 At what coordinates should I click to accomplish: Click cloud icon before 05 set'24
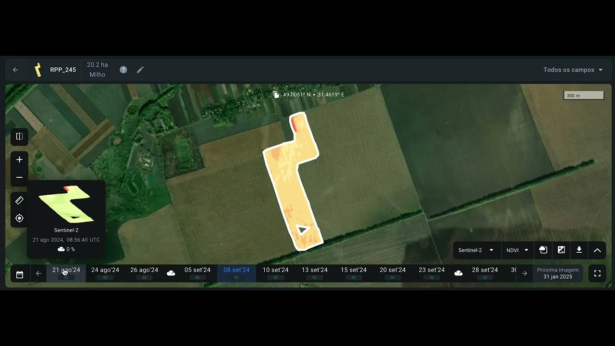click(x=171, y=273)
